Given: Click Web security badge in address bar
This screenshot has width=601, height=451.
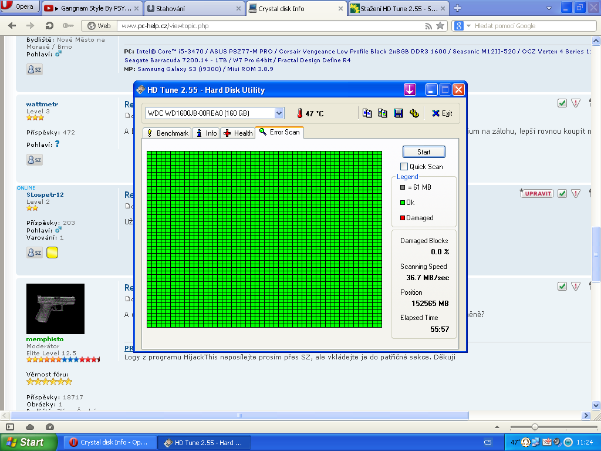Looking at the screenshot, I should click(99, 26).
